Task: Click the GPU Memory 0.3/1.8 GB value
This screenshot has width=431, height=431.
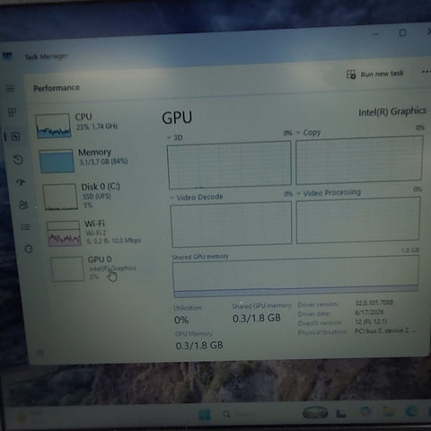Action: 199,346
